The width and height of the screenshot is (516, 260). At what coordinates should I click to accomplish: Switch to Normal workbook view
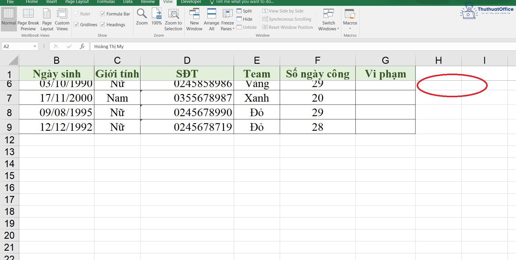[9, 19]
